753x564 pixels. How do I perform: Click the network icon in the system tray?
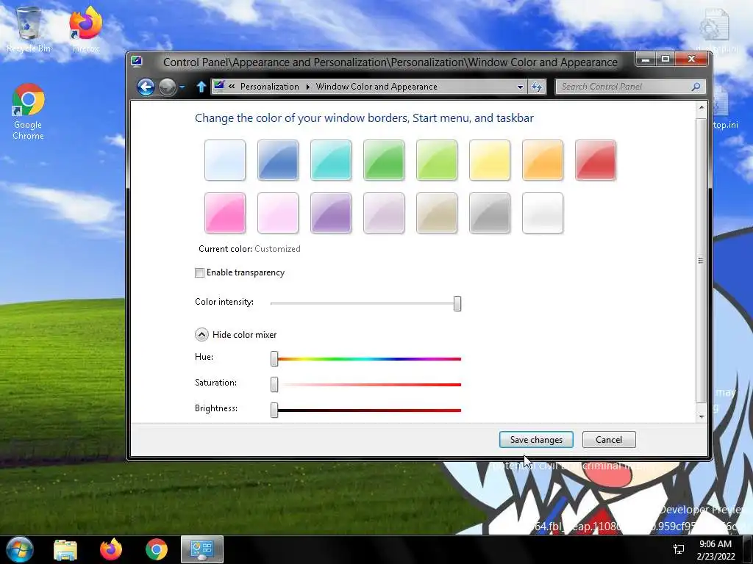pos(679,549)
